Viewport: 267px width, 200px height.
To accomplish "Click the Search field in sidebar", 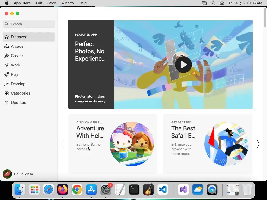I will point(29,24).
